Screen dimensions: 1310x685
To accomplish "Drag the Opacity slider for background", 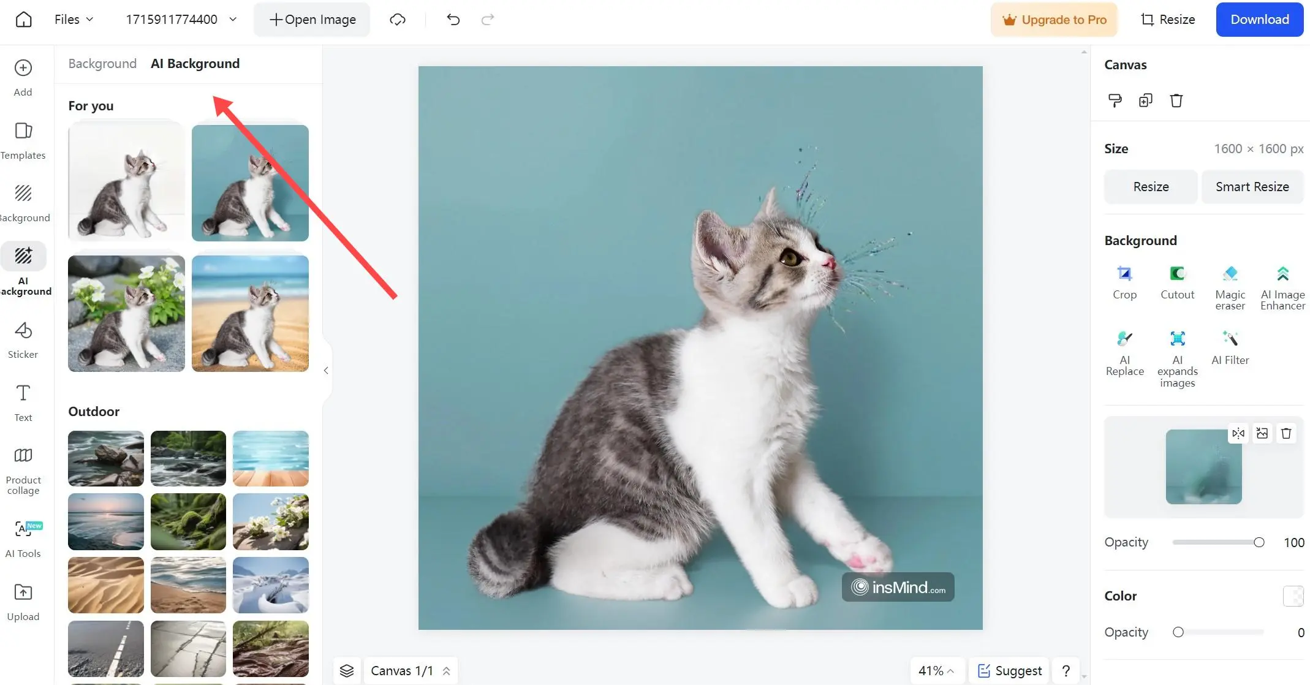I will click(x=1259, y=542).
